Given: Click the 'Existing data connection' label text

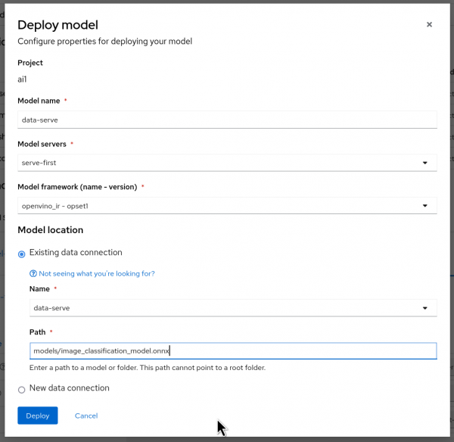Looking at the screenshot, I should pyautogui.click(x=76, y=253).
